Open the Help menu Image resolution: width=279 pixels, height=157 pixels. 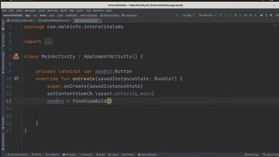[x=109, y=10]
